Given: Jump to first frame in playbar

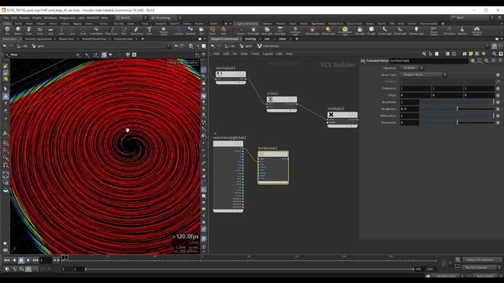Looking at the screenshot, I should pos(7,260).
